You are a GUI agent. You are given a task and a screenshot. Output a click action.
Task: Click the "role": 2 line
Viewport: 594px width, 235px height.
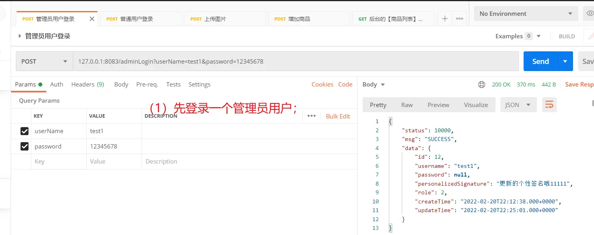[431, 192]
